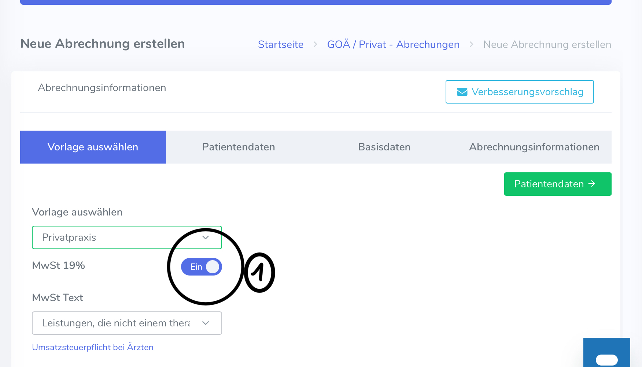Viewport: 642px width, 367px height.
Task: Open the Patientendaten tab
Action: pyautogui.click(x=239, y=147)
